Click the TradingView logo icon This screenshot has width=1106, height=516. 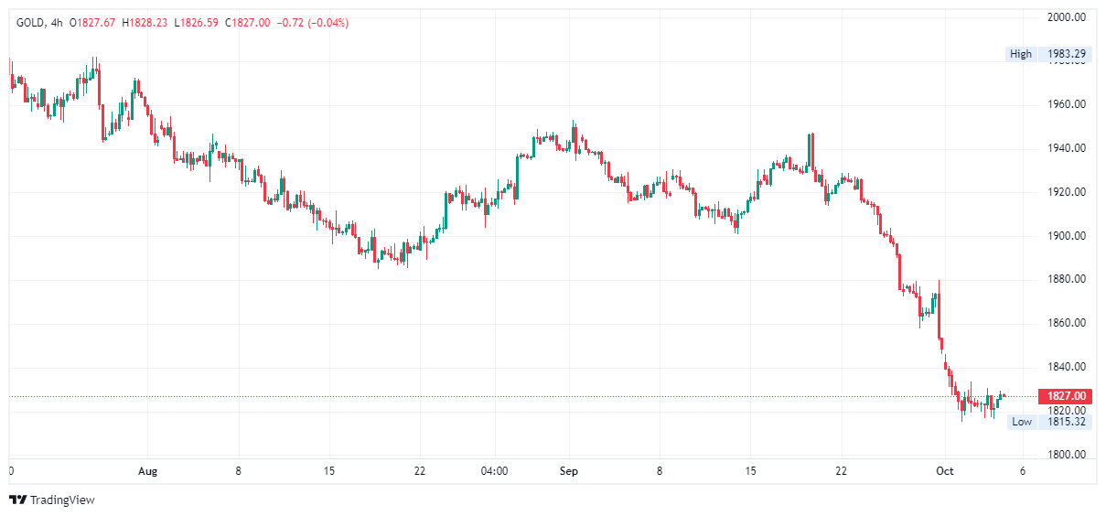[17, 500]
